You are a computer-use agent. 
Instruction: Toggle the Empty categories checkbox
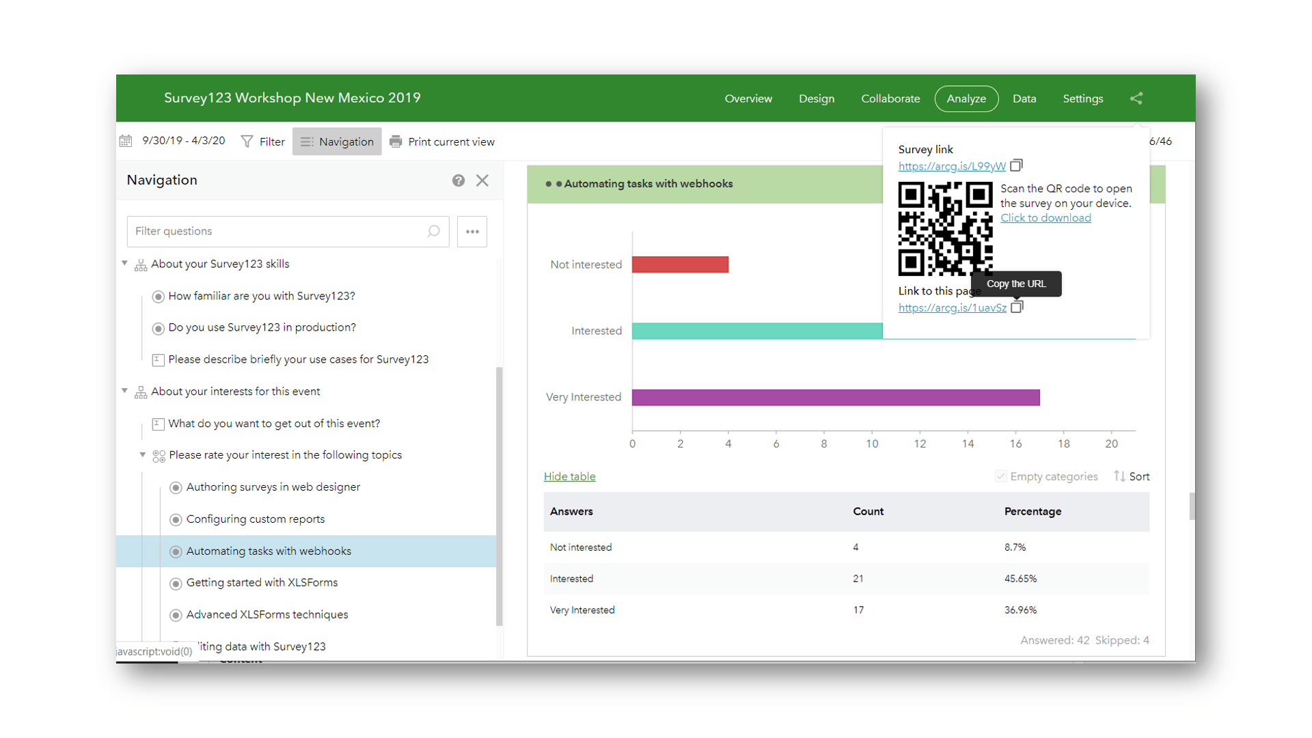point(1001,476)
